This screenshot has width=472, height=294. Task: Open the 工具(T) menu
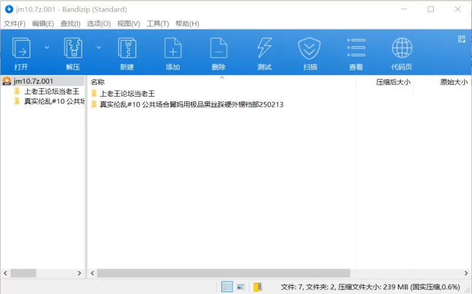[157, 24]
